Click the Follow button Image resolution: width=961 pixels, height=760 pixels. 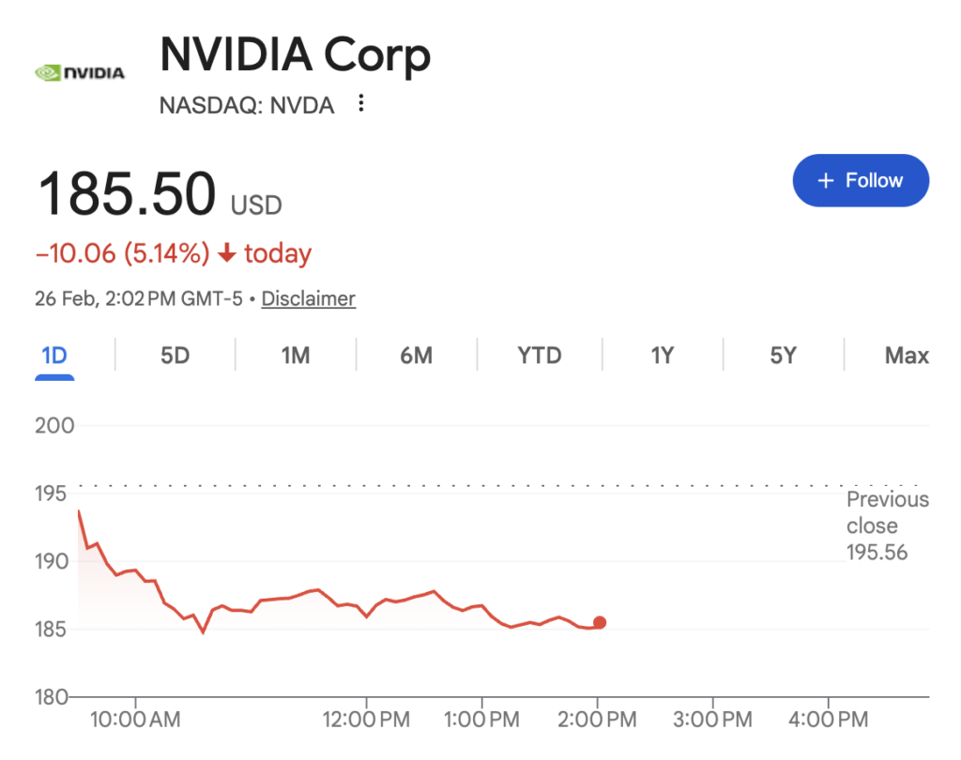861,180
